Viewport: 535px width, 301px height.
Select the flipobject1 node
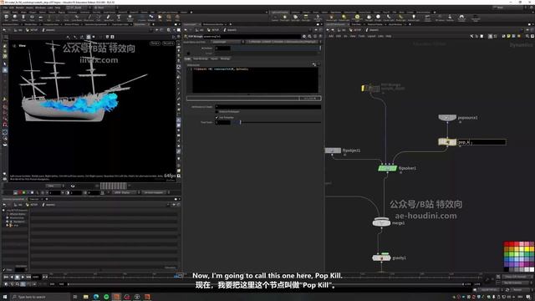[333, 150]
